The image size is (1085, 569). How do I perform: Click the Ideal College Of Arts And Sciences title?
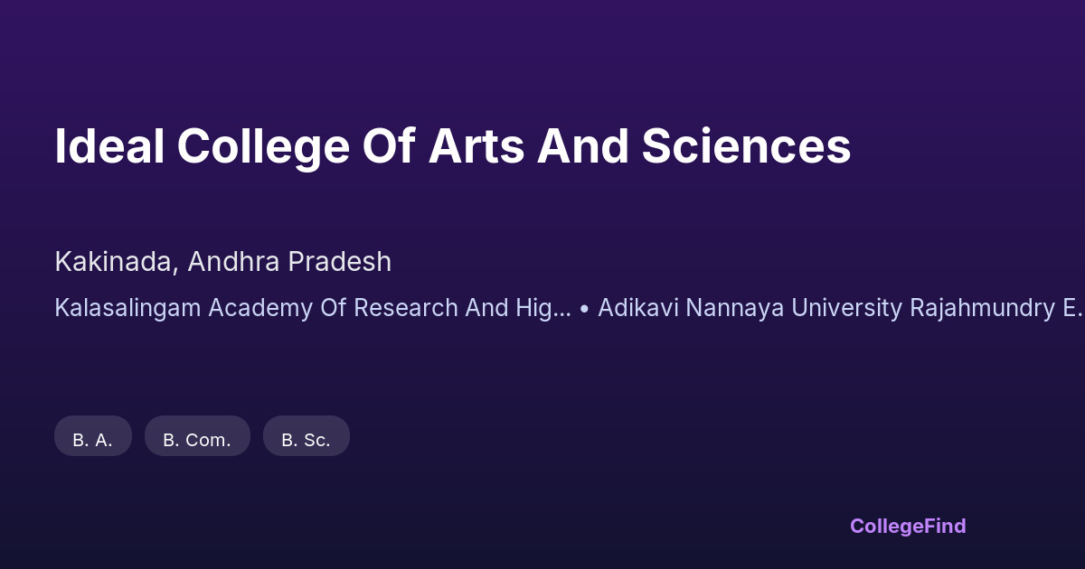[x=452, y=146]
